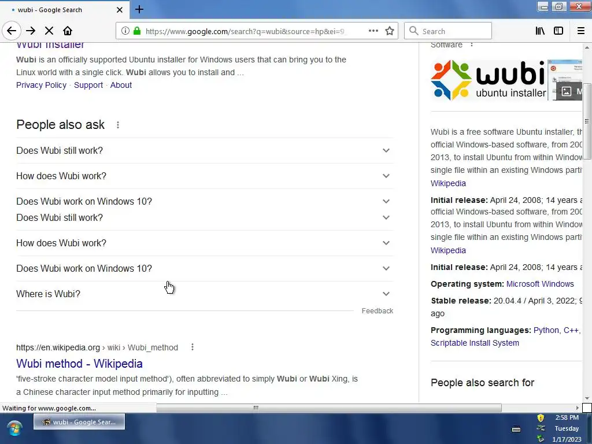Image resolution: width=592 pixels, height=444 pixels.
Task: Click into the URL address bar
Action: (x=245, y=31)
